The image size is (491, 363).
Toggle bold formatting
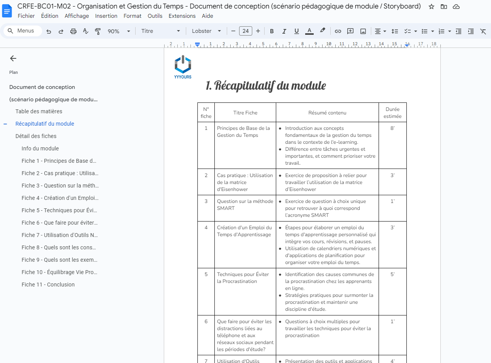tap(272, 31)
